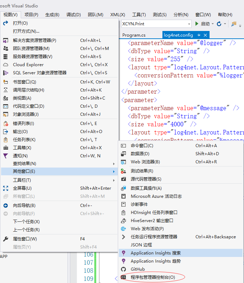Click the Call Hierarchy (调用层次结构) icon
This screenshot has width=244, height=283.
6,90
